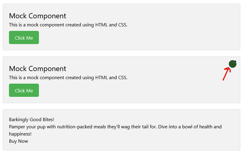Viewport: 243px width, 155px height.
Task: Click the description text in the top card
Action: coord(68,25)
